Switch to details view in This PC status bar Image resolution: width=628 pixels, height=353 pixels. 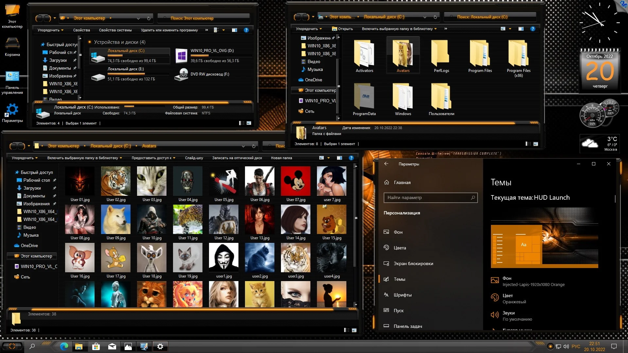point(242,123)
